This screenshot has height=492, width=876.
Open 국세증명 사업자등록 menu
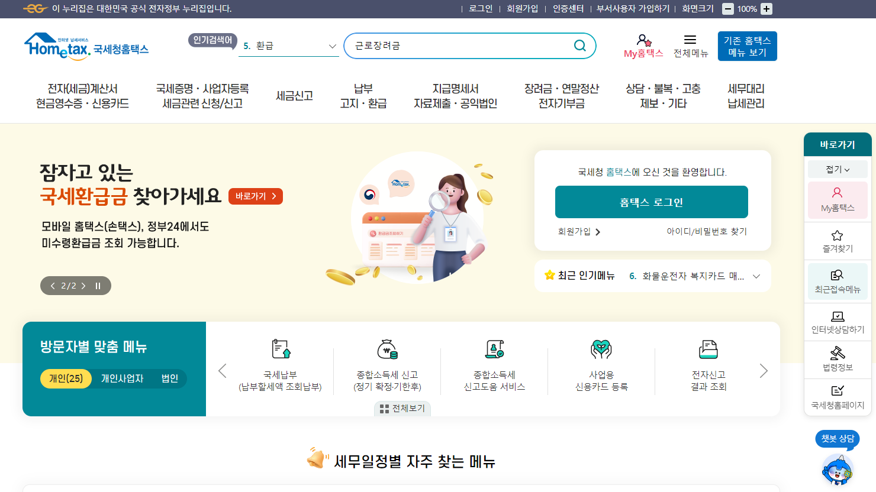[x=202, y=96]
